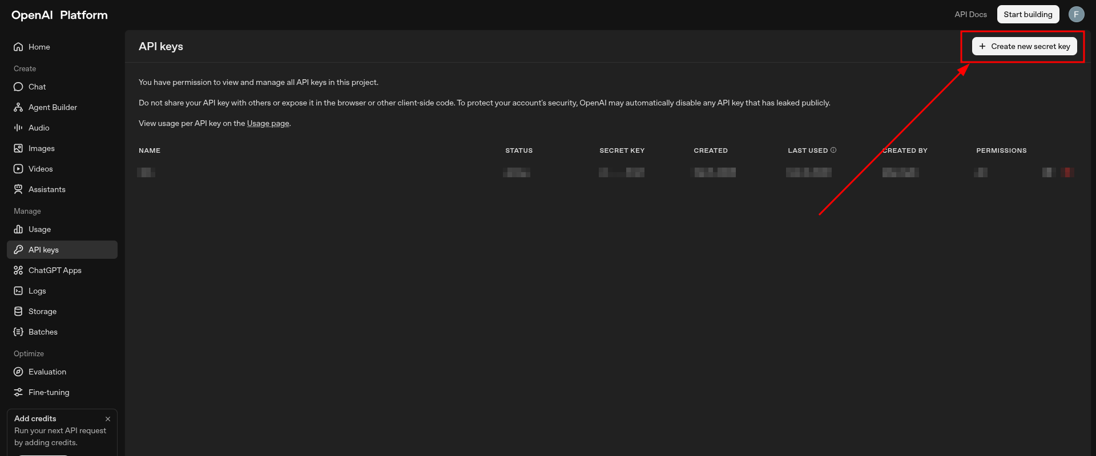Open the ChatGPT Apps menu item

coord(55,270)
